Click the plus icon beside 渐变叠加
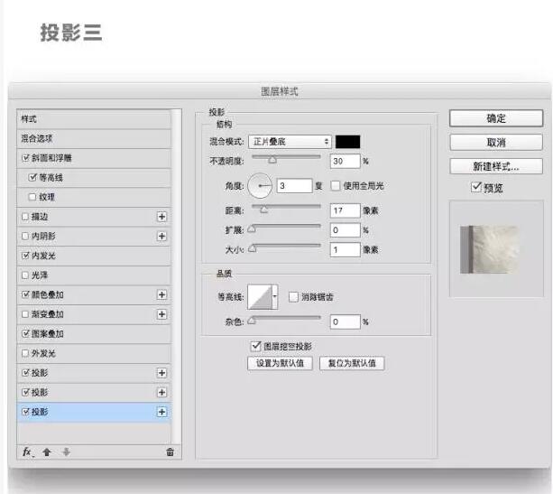553x494 pixels. (x=161, y=314)
